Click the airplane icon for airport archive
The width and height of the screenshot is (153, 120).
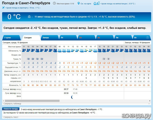point(3,8)
